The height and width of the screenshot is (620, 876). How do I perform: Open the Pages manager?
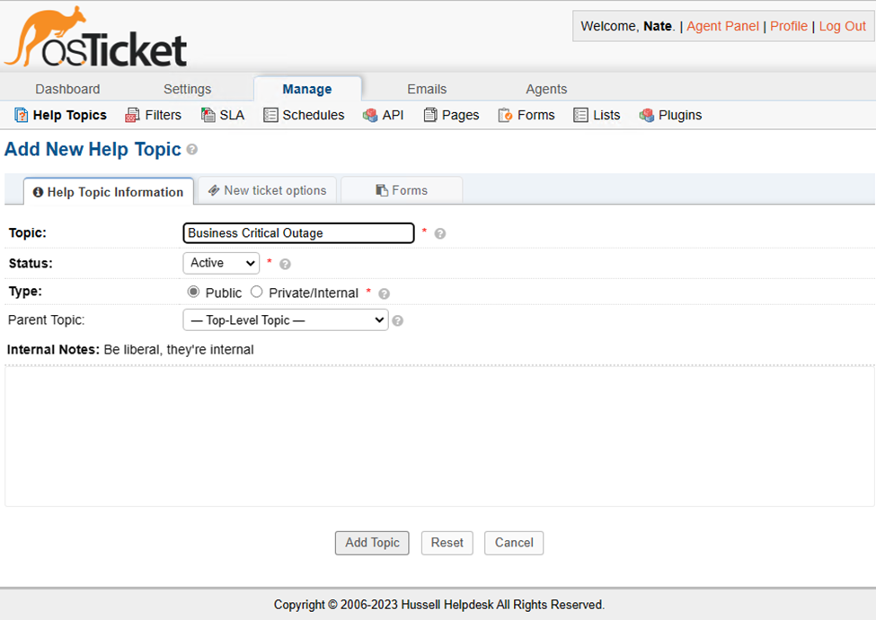(x=460, y=115)
